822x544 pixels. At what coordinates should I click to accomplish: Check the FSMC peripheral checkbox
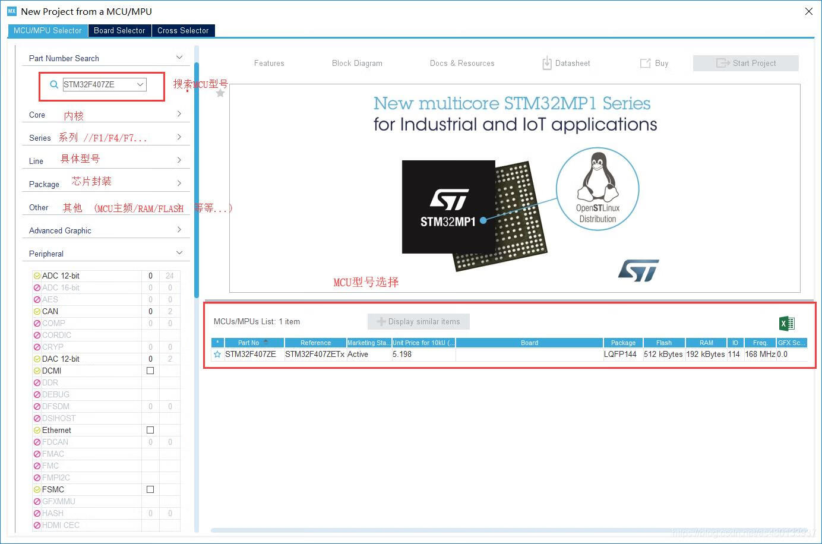[150, 489]
